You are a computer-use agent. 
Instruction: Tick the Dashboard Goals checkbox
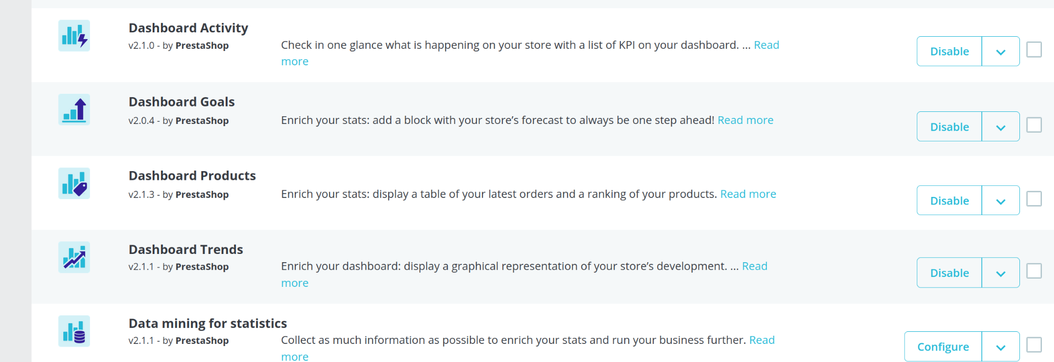(1034, 125)
